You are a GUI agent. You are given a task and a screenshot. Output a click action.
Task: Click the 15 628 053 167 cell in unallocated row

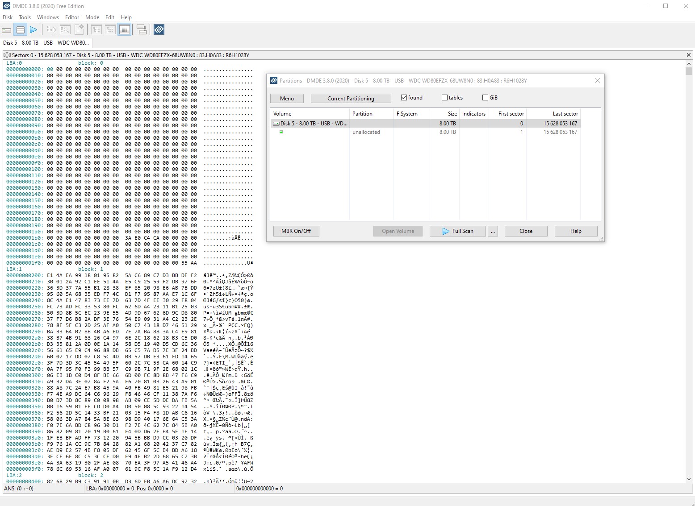click(x=560, y=132)
